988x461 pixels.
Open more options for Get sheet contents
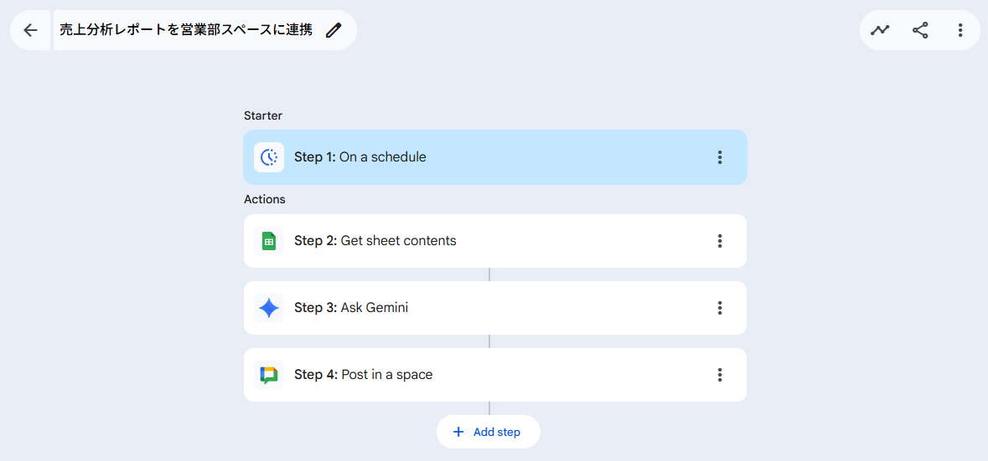coord(719,241)
